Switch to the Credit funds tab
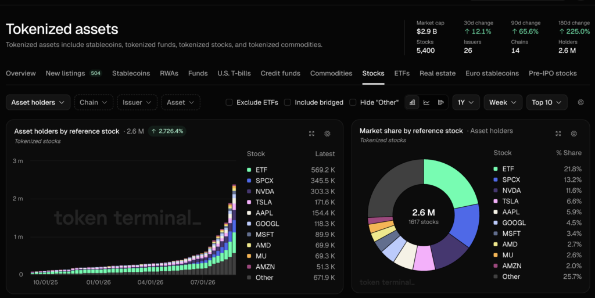This screenshot has width=595, height=298. [x=281, y=73]
